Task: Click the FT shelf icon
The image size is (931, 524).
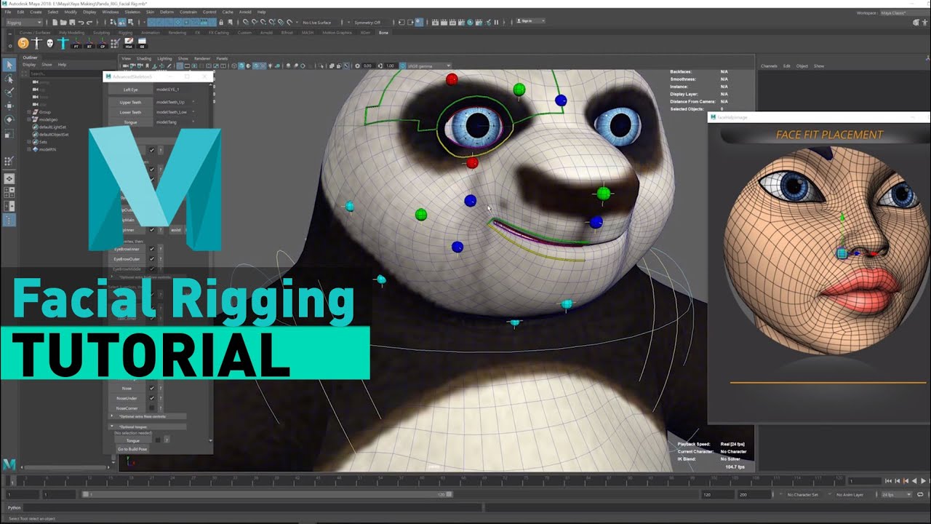Action: point(76,44)
